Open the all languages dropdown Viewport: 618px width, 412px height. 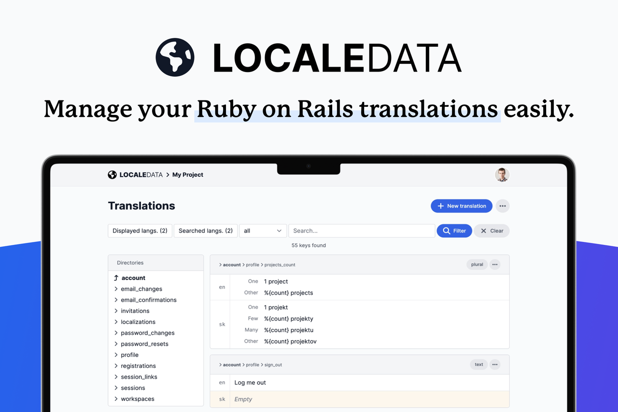click(x=263, y=230)
